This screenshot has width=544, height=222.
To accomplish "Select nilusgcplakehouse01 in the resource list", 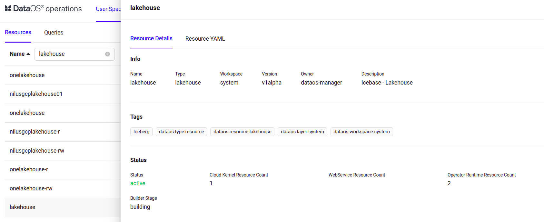I will pos(36,94).
